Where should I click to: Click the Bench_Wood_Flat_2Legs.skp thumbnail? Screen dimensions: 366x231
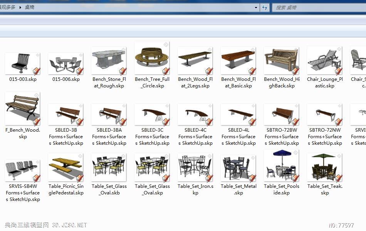pyautogui.click(x=195, y=61)
